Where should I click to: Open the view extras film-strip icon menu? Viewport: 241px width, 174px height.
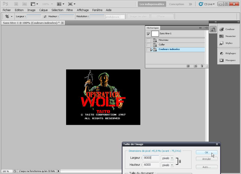[x=34, y=4]
